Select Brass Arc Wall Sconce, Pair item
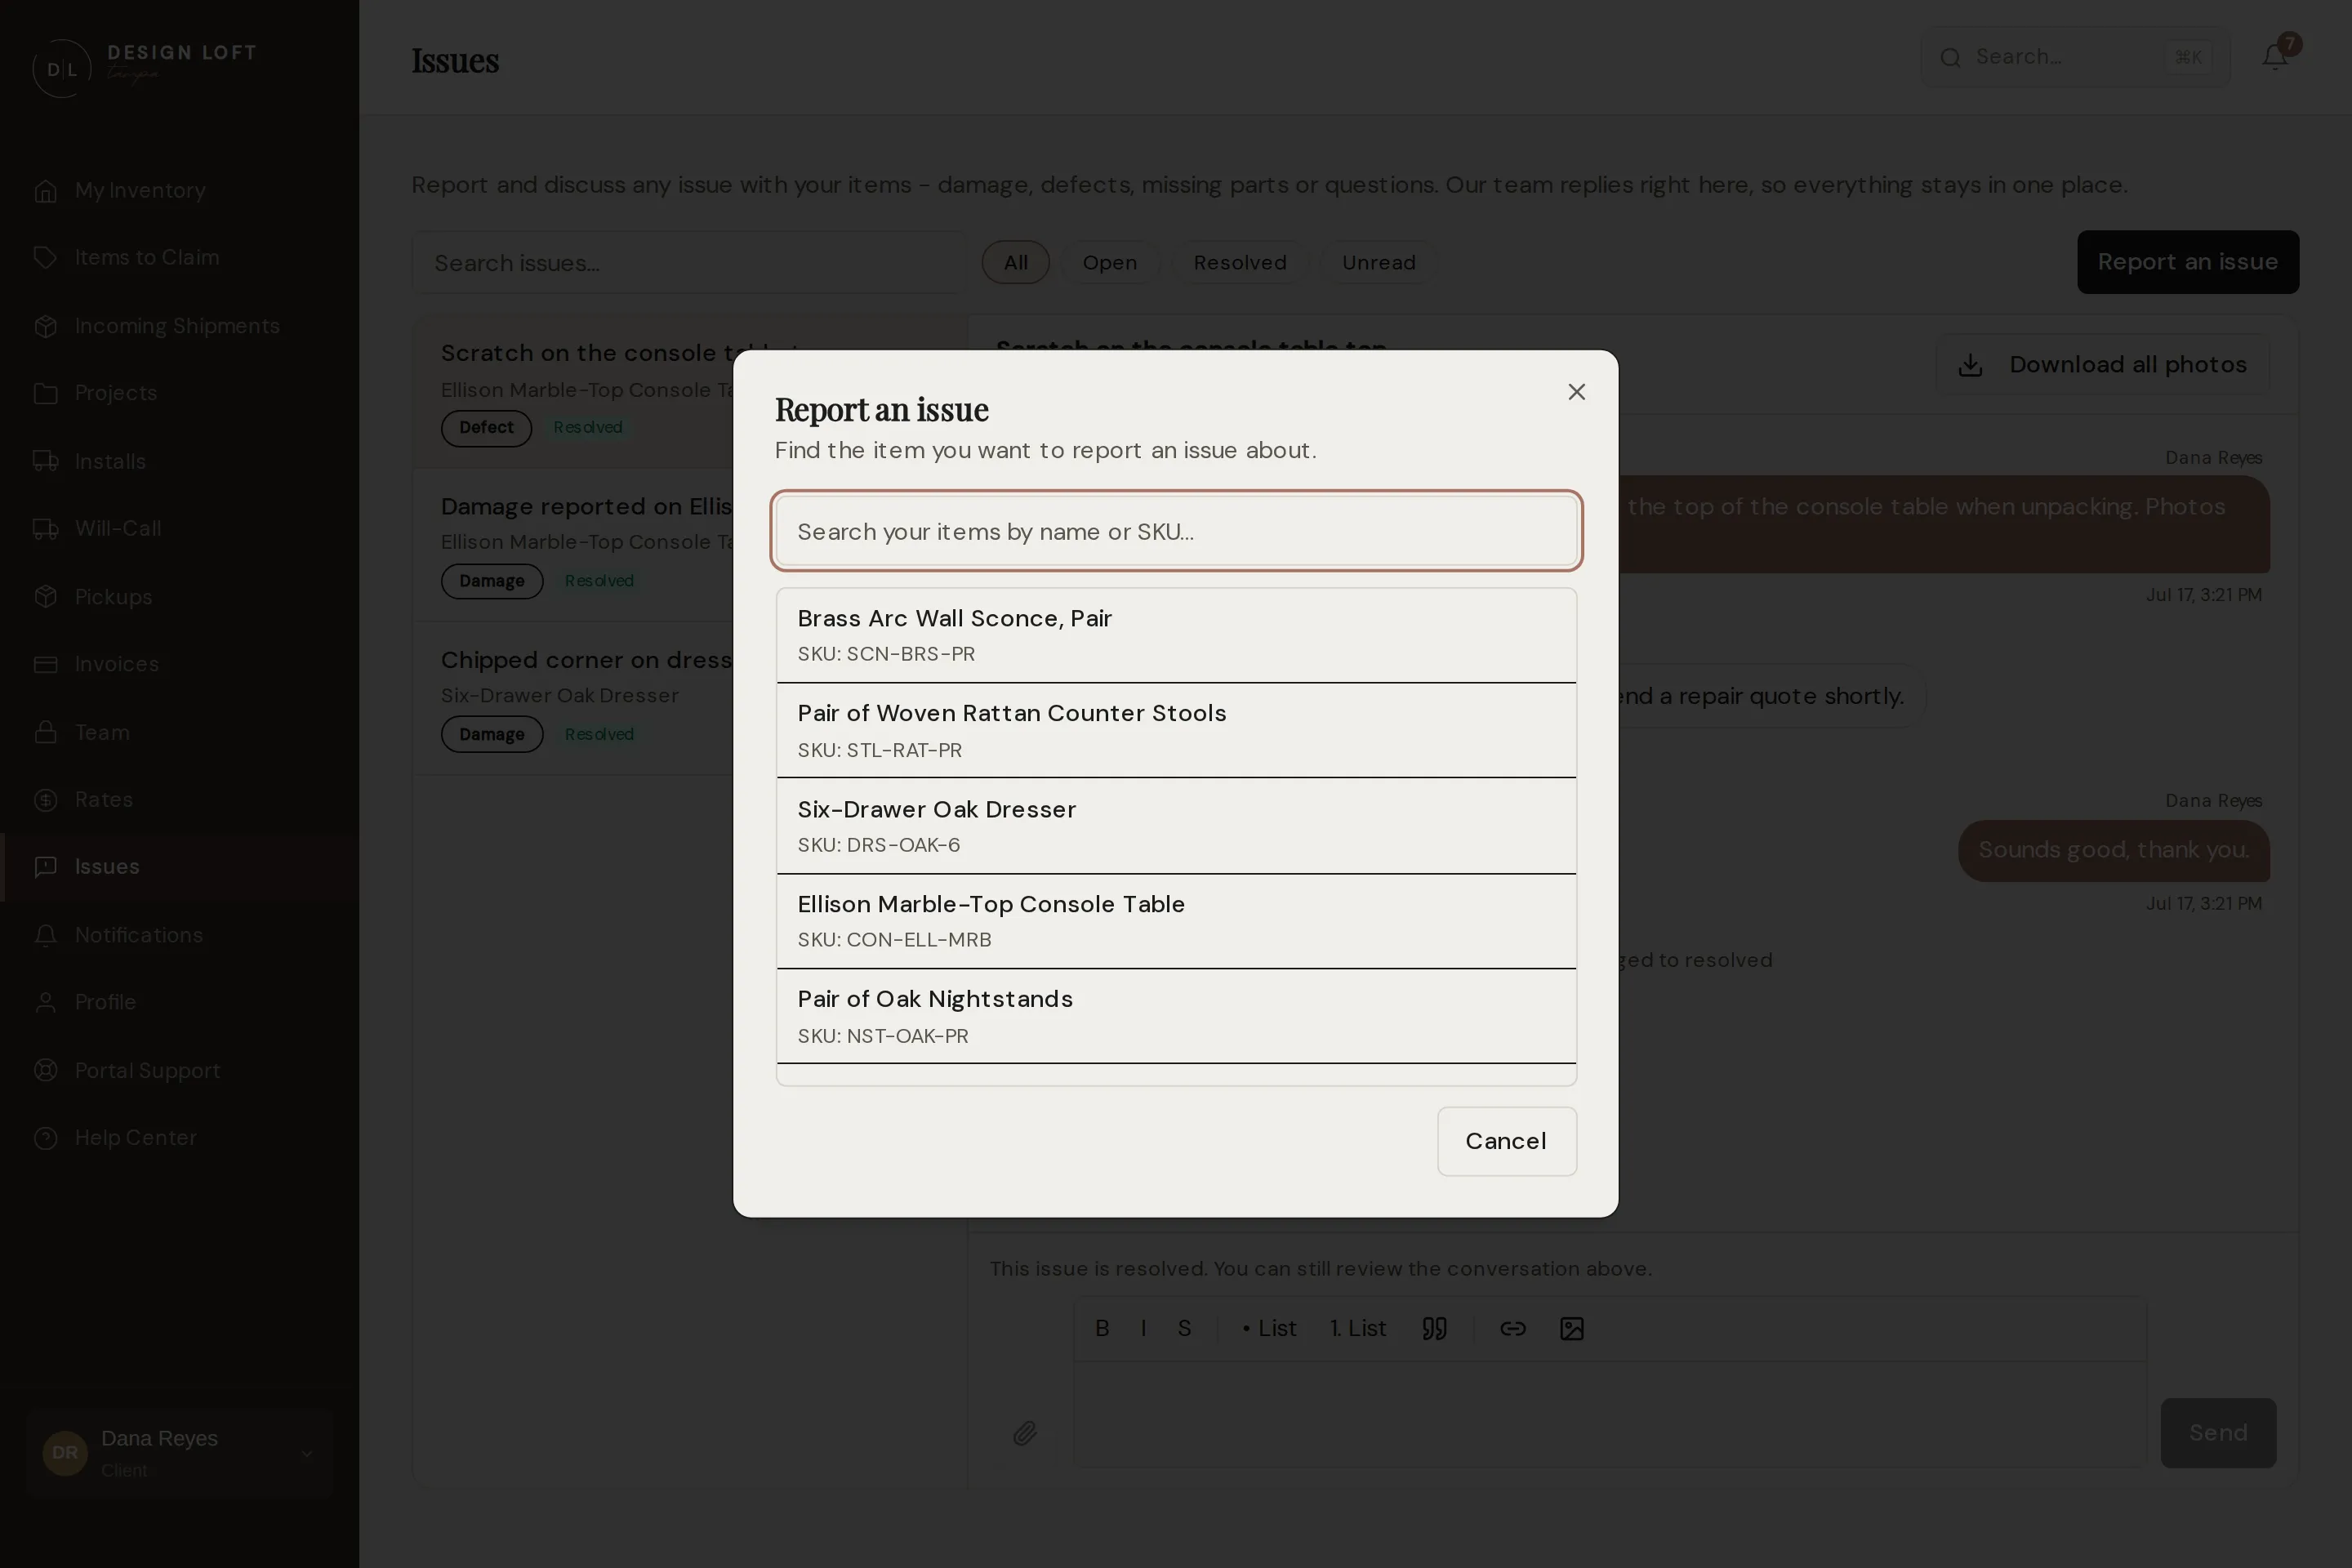Viewport: 2352px width, 1568px height. (x=1176, y=635)
